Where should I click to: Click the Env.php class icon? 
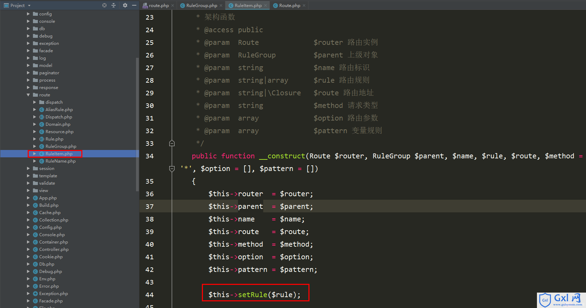(35, 279)
